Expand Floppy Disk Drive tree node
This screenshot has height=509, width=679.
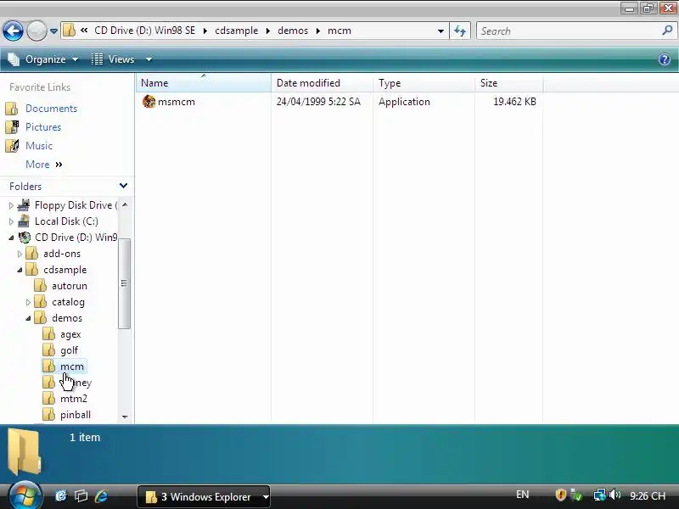(11, 205)
